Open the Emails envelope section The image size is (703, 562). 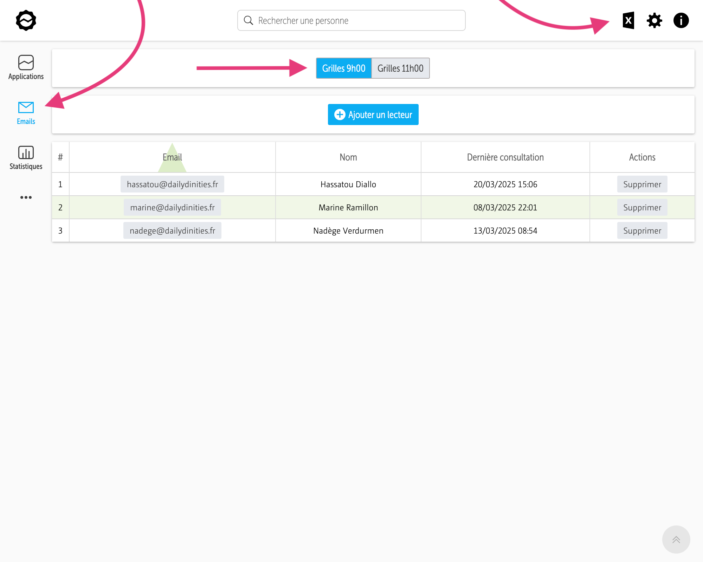26,112
